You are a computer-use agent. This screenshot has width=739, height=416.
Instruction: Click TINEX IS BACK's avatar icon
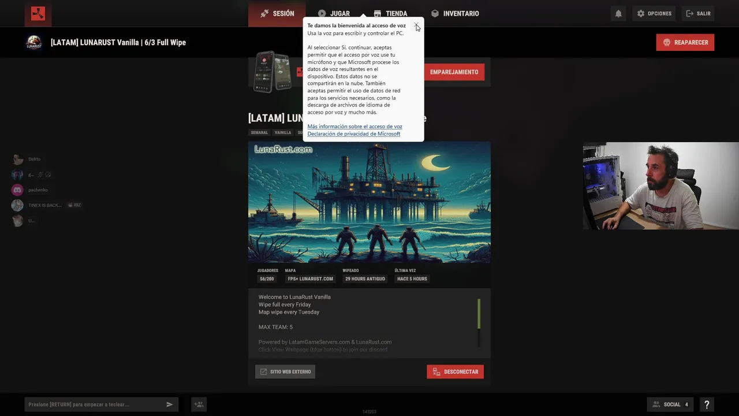pyautogui.click(x=17, y=205)
